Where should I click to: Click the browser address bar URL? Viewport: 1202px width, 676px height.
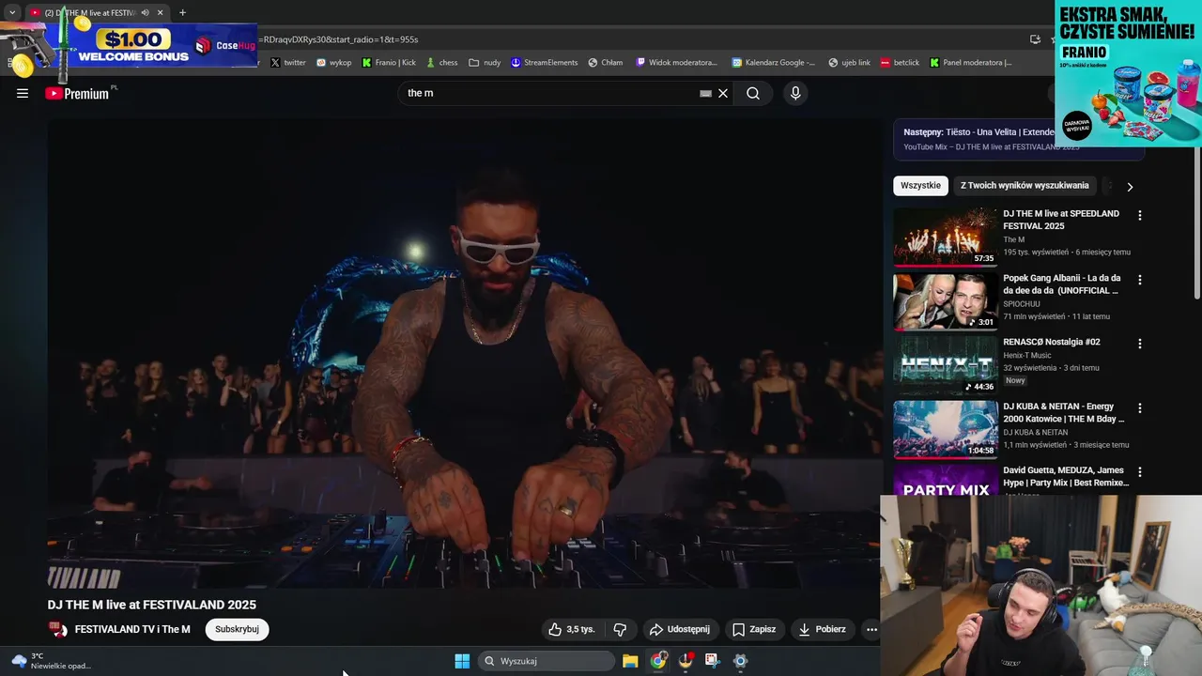tap(340, 39)
